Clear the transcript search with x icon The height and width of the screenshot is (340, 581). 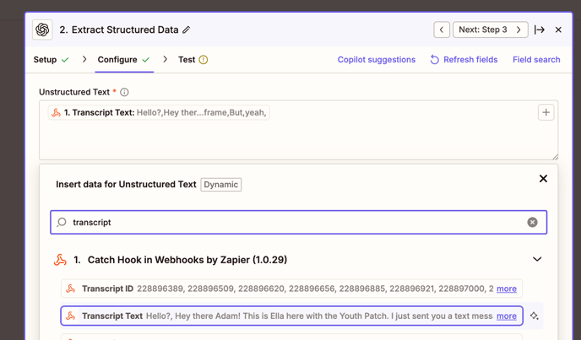coord(533,222)
